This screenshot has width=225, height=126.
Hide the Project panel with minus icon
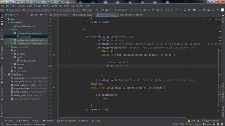45,15
